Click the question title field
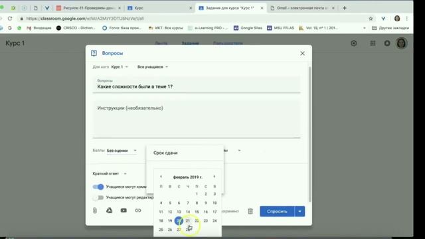This screenshot has height=239, width=425. [x=197, y=84]
